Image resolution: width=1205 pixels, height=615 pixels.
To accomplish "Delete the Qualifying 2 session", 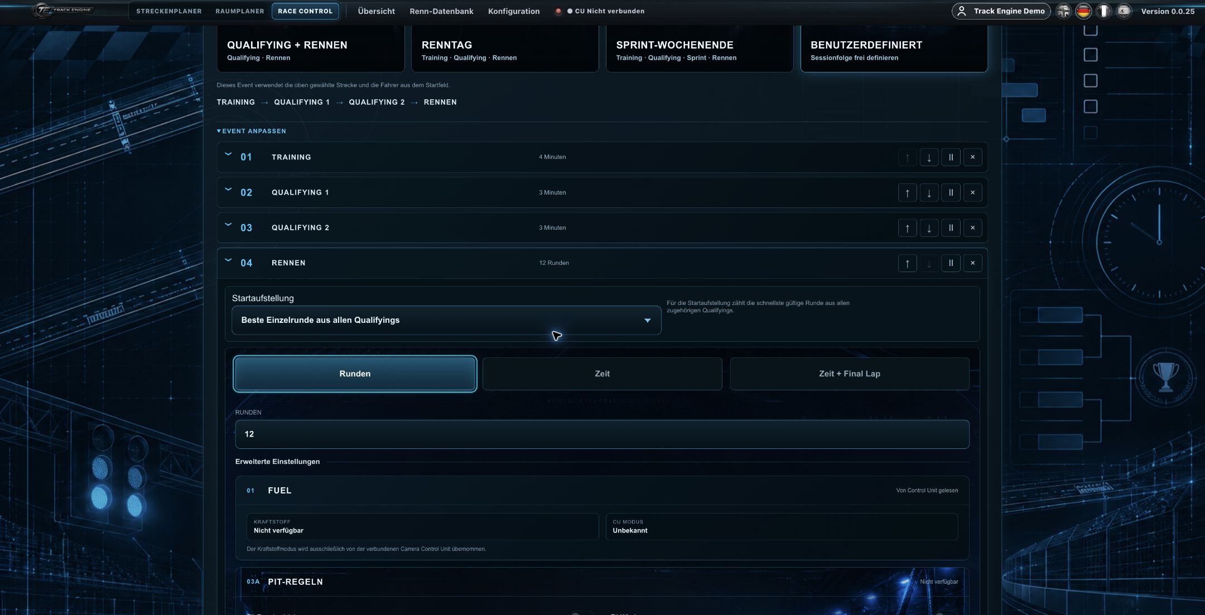I will coord(972,228).
